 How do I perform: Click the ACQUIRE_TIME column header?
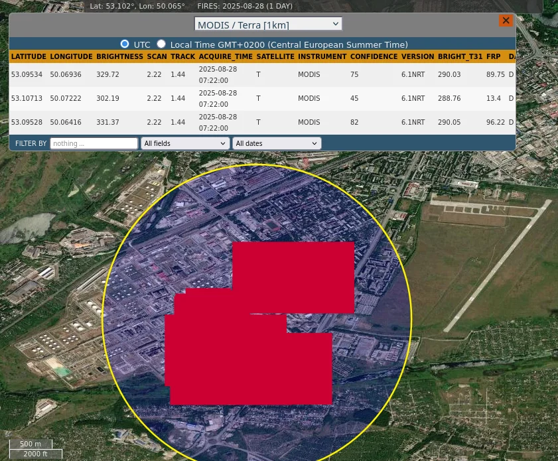tap(226, 57)
